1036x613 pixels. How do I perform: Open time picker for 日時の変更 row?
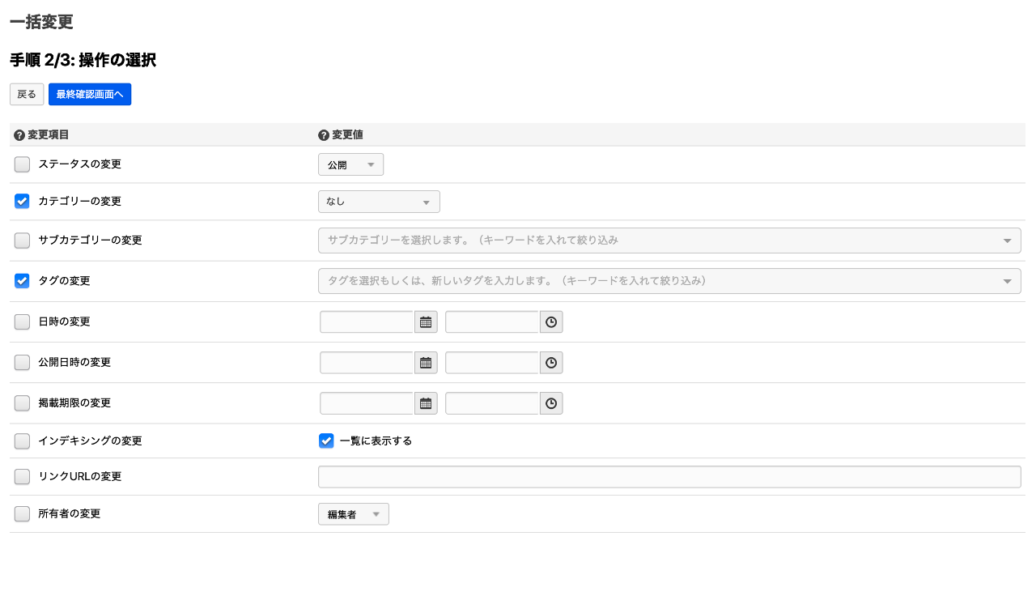click(551, 322)
